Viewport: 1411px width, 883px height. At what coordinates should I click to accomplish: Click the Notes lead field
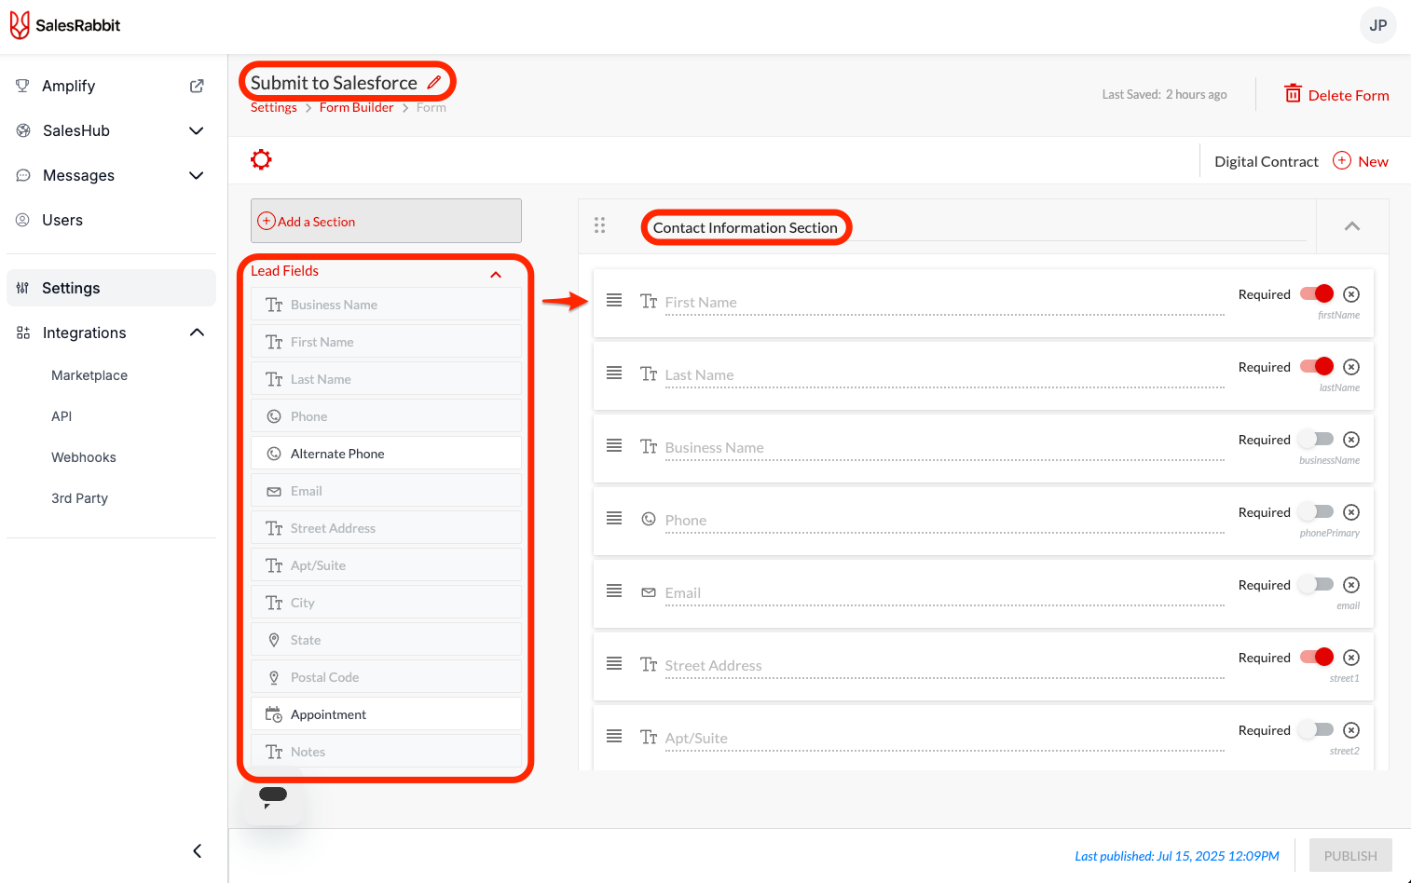(x=386, y=752)
